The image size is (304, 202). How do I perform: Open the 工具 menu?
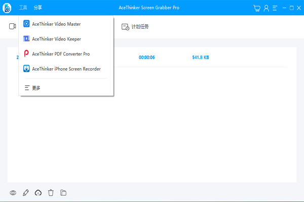(23, 8)
